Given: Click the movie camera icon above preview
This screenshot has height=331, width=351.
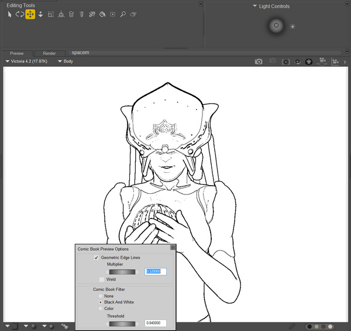Looking at the screenshot, I should [x=322, y=61].
